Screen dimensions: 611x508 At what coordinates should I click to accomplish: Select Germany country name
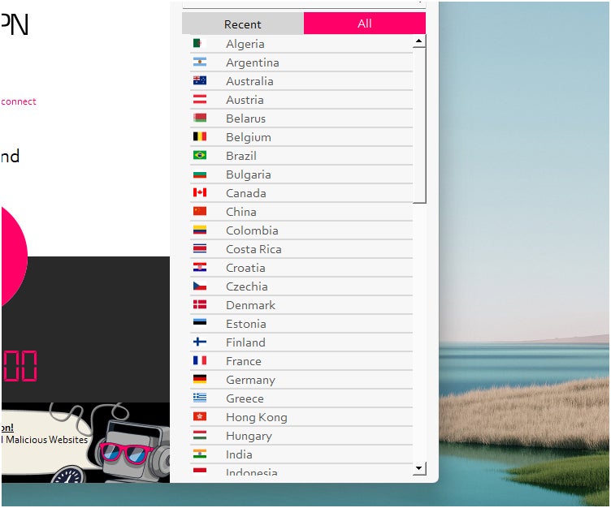click(250, 381)
